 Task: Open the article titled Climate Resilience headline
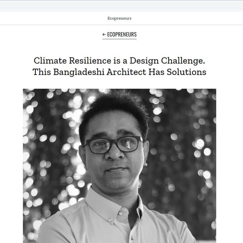[121, 60]
